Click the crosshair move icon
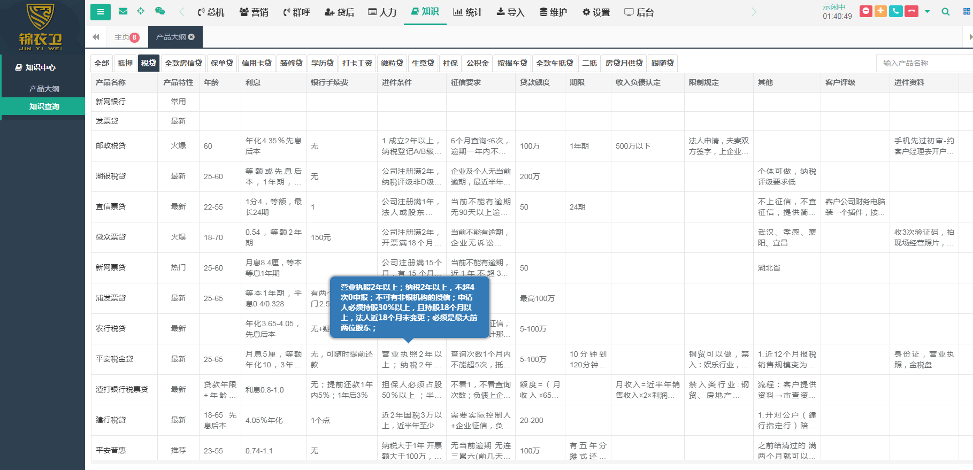 [x=141, y=11]
